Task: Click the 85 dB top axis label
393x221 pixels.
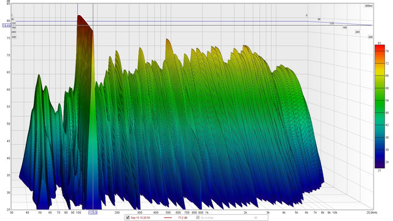Action: point(9,4)
